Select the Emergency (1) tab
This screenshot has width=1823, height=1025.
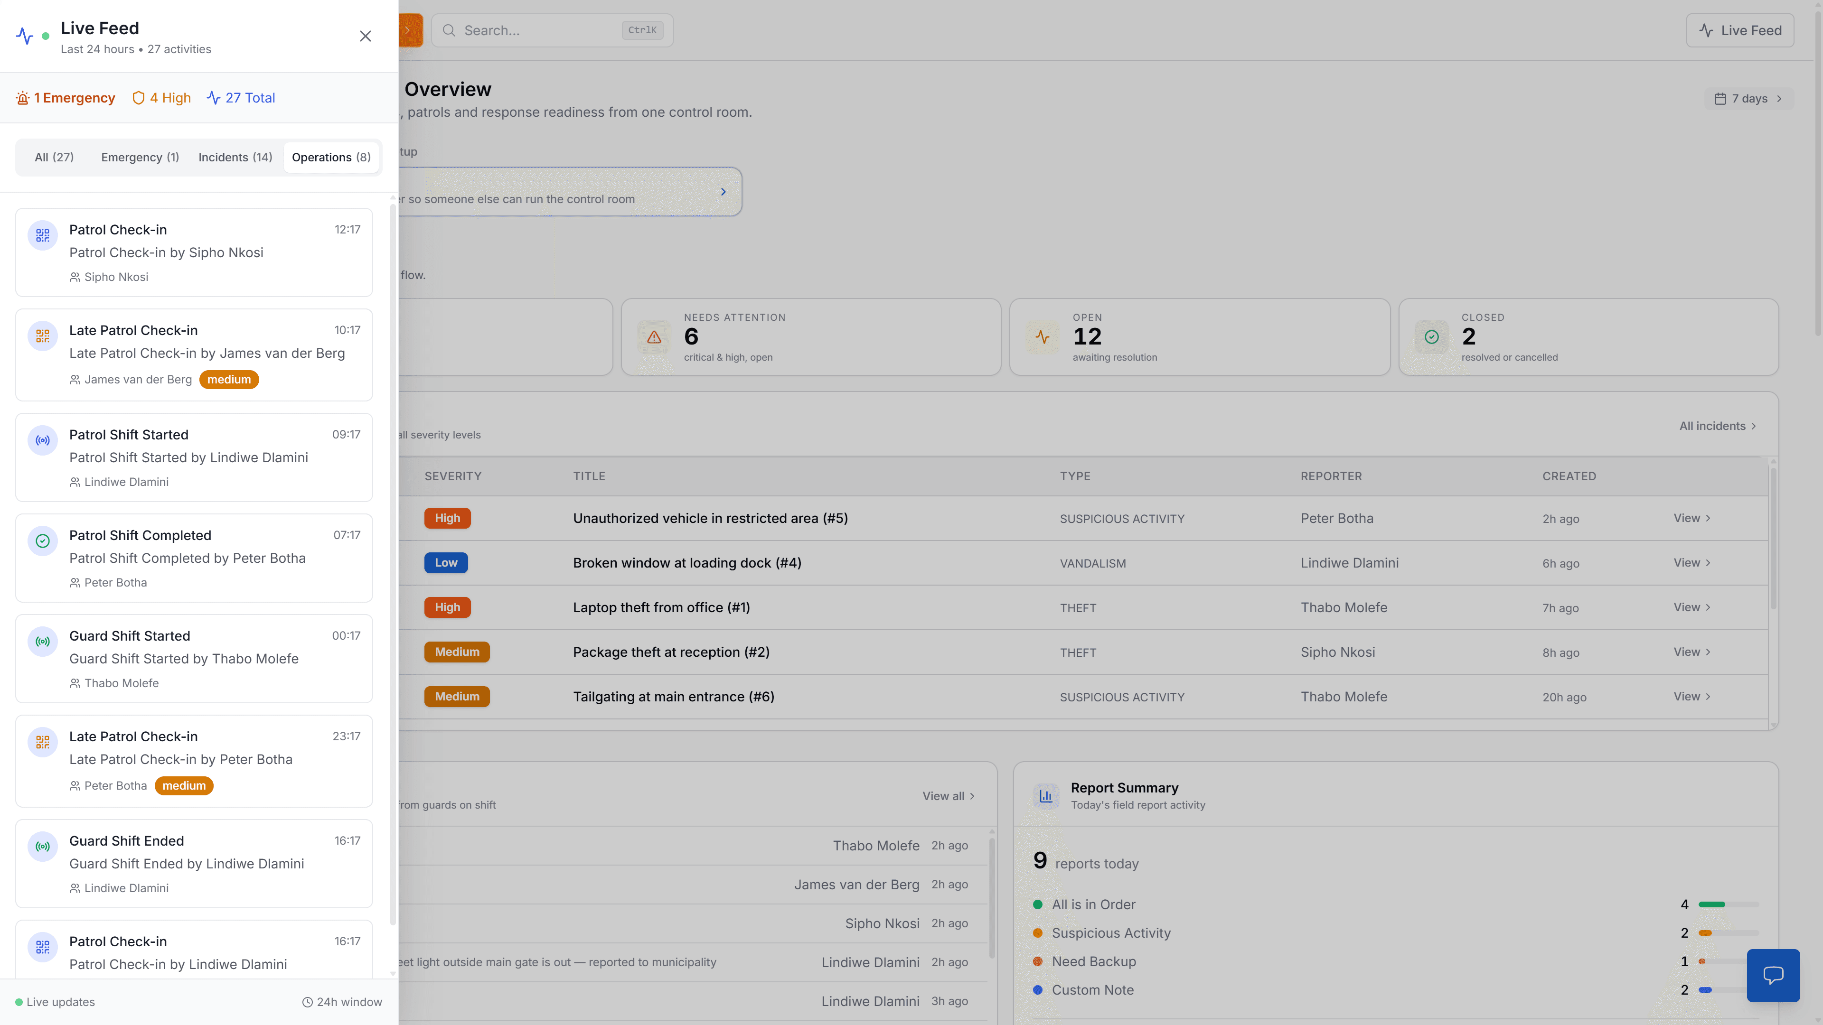click(x=140, y=157)
